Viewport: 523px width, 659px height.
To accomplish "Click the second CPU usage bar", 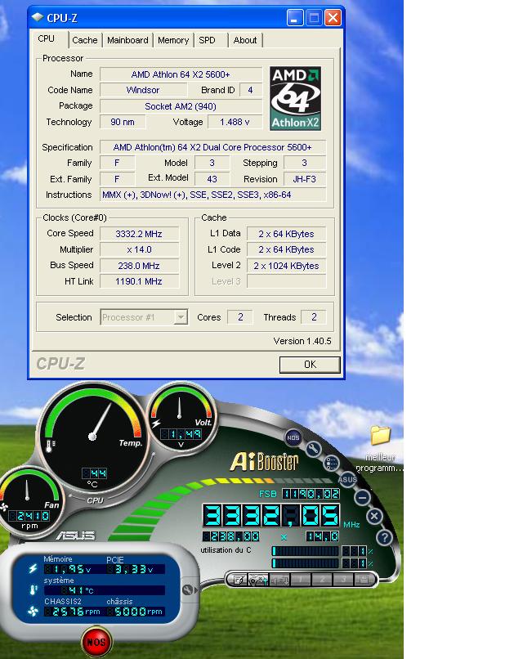I will (x=305, y=563).
